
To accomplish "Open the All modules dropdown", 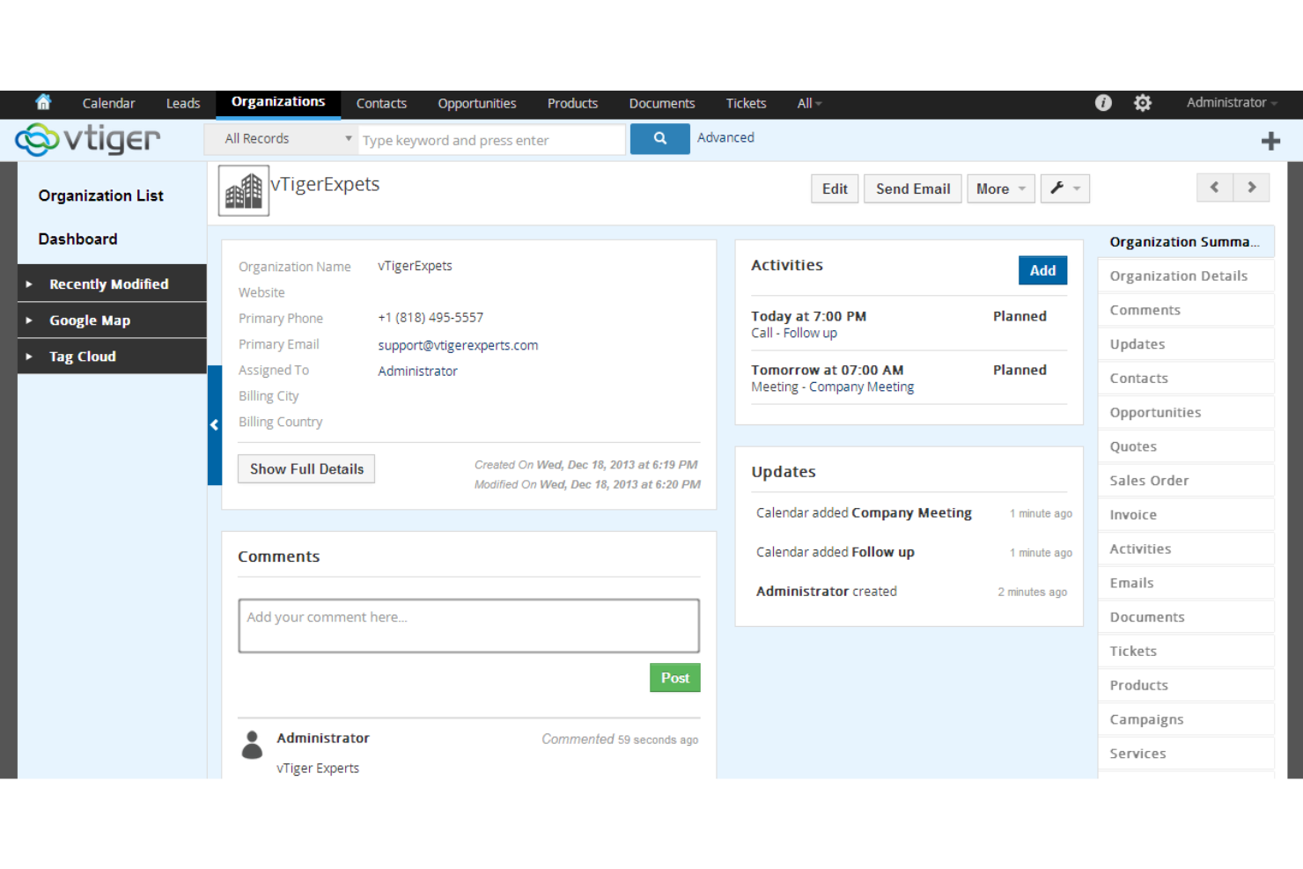I will [809, 103].
